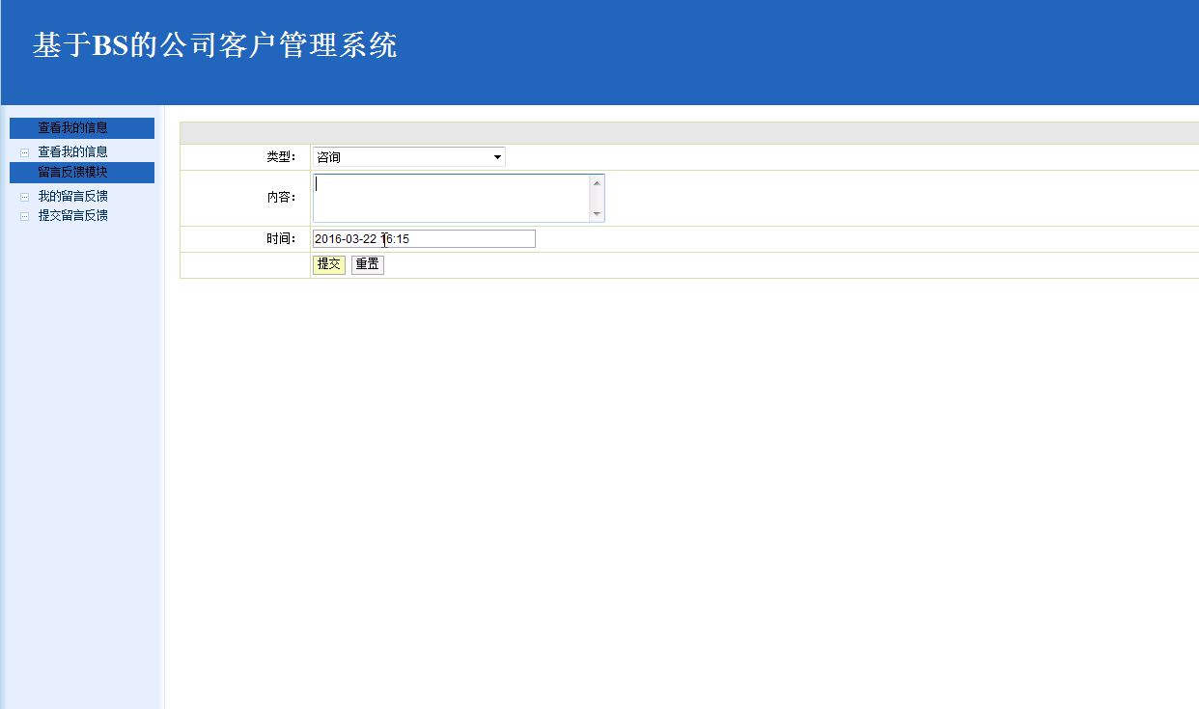The width and height of the screenshot is (1199, 709).
Task: Click the 查看我的信息 section header
Action: pyautogui.click(x=82, y=128)
